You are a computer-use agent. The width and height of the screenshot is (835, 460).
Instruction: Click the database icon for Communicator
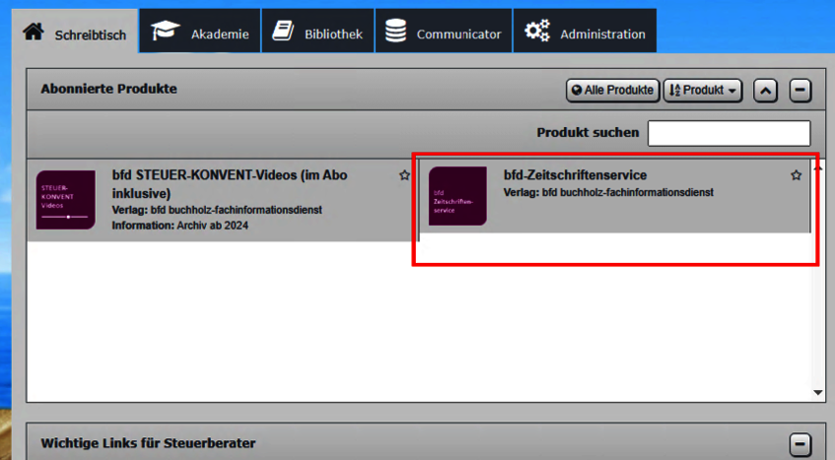[395, 31]
